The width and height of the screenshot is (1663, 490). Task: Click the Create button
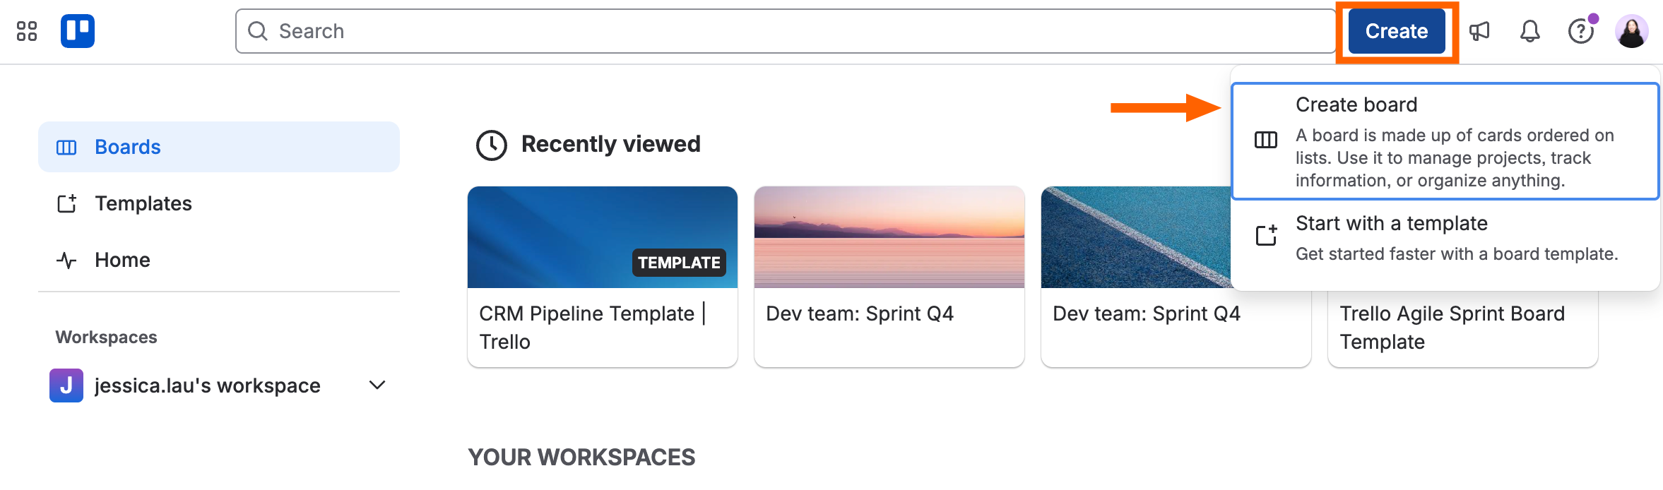tap(1397, 31)
